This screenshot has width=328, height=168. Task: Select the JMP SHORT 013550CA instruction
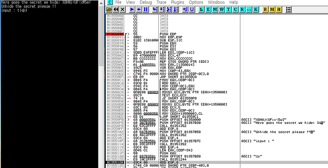coord(178,76)
